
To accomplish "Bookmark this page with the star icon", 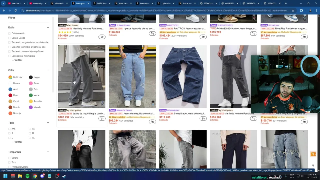I will [x=293, y=10].
